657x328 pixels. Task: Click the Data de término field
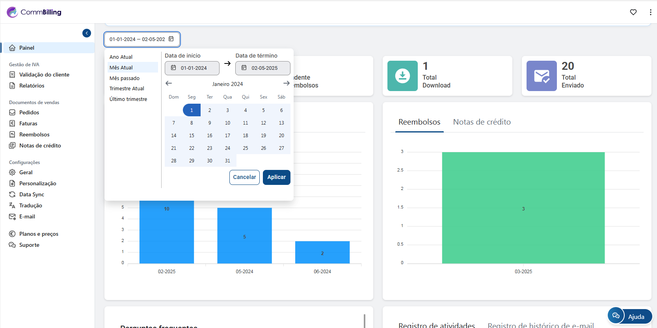coord(263,68)
